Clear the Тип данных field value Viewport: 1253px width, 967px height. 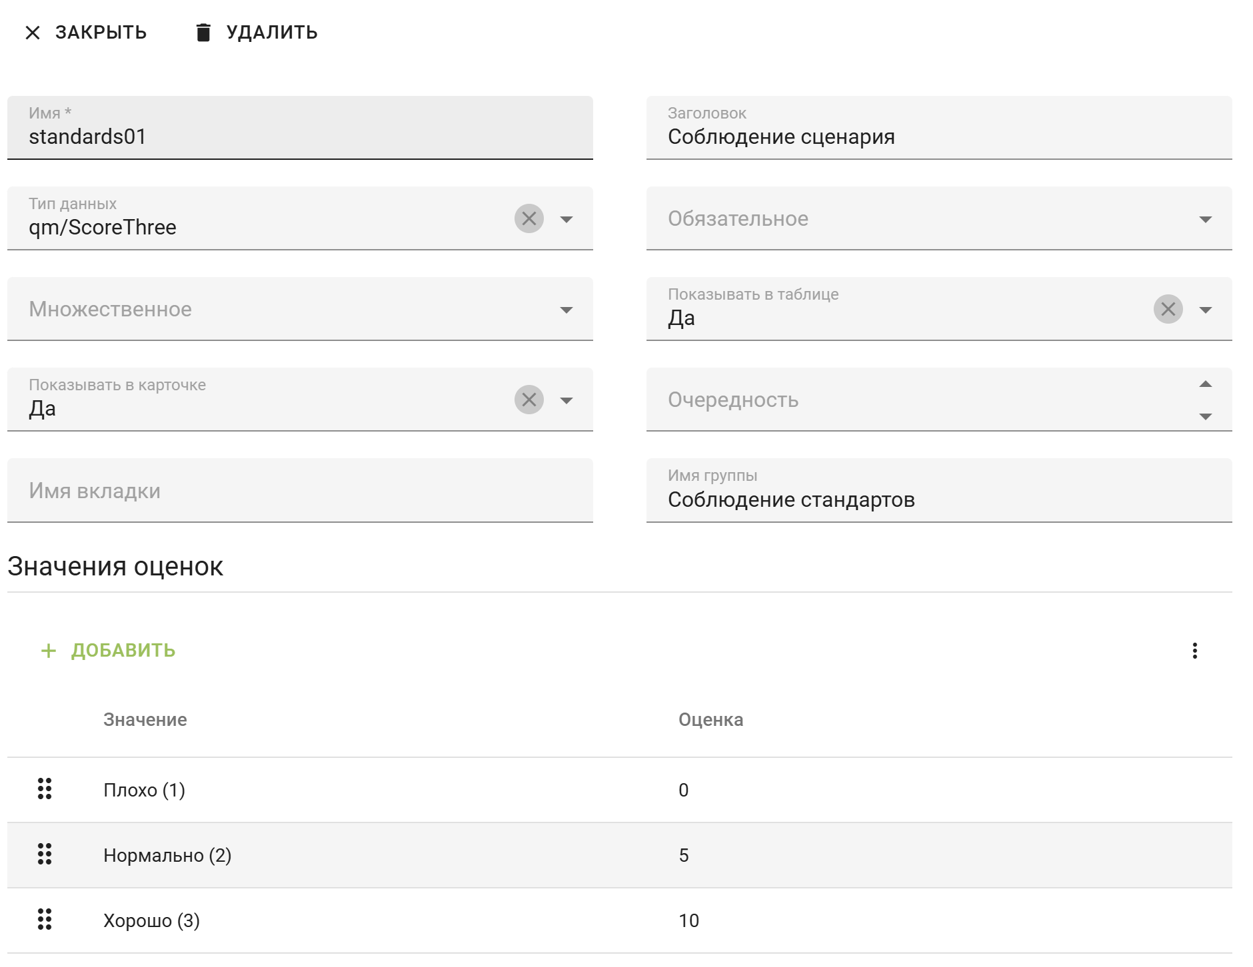point(529,218)
